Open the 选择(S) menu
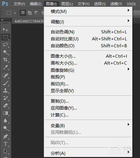The width and height of the screenshot is (140, 158). pyautogui.click(x=100, y=4)
